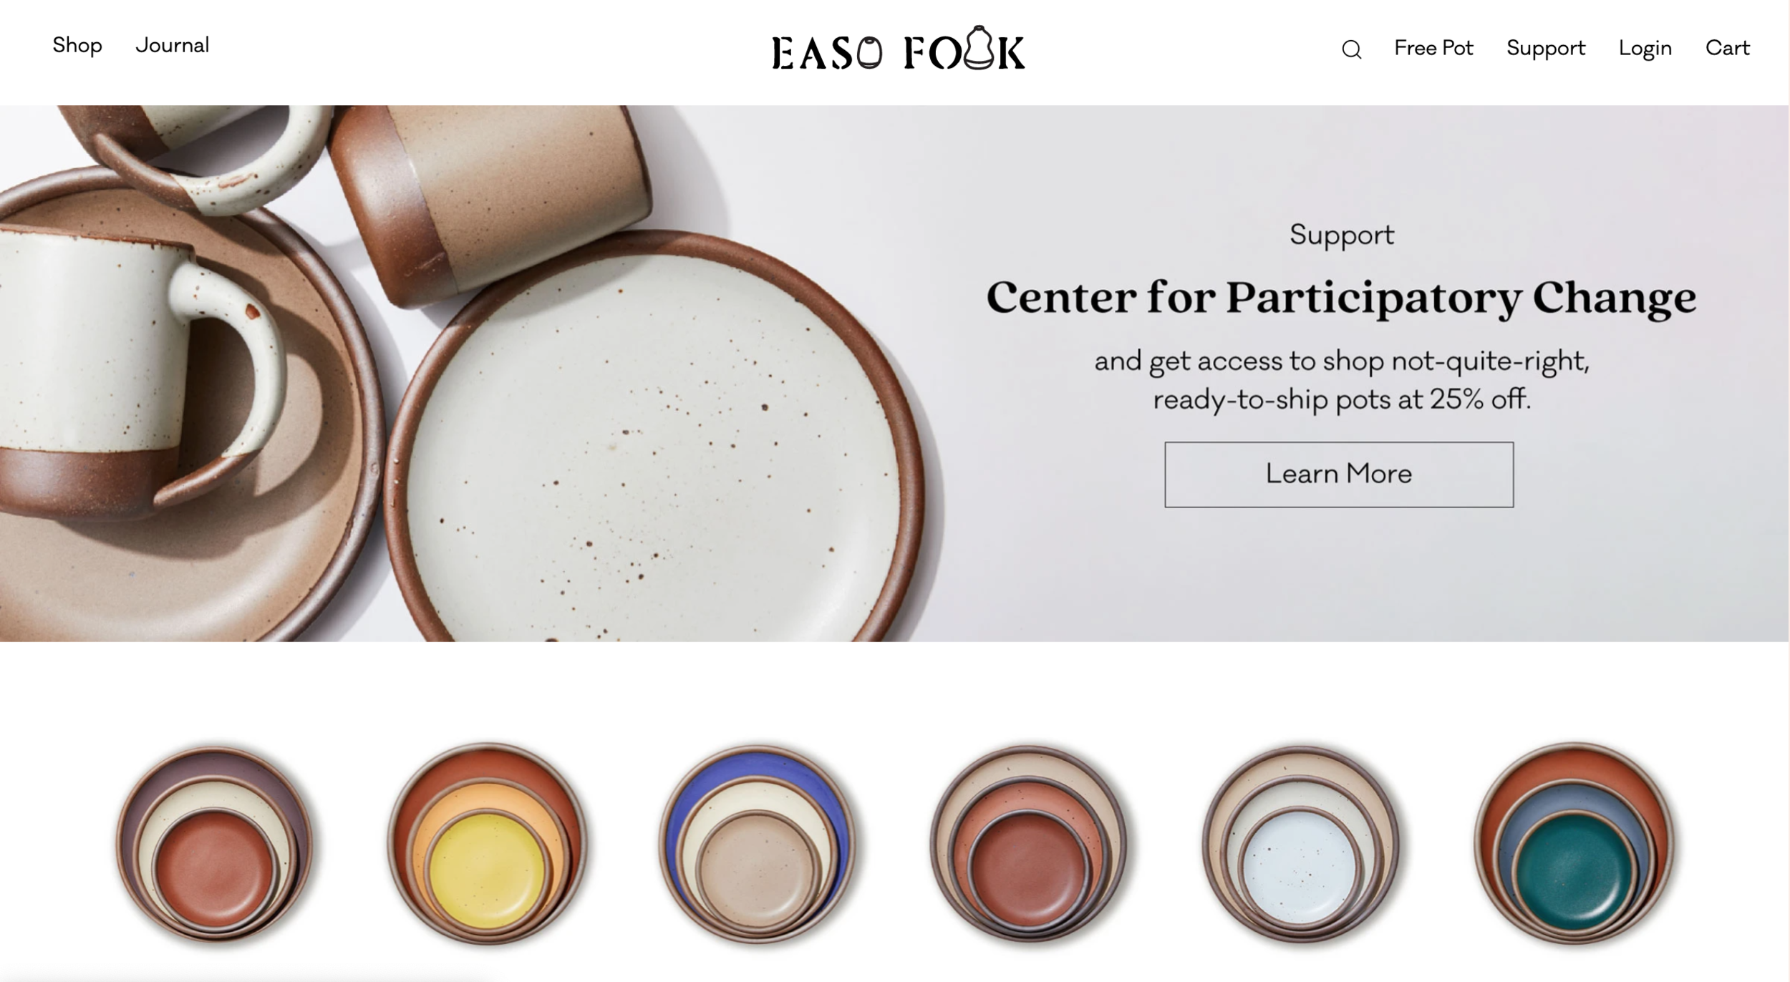1790x982 pixels.
Task: Click the Learn More button
Action: 1339,475
